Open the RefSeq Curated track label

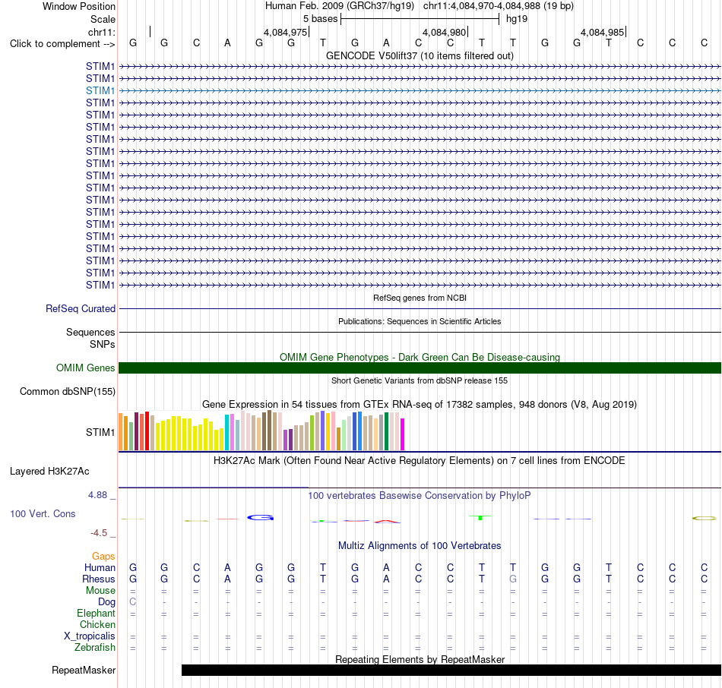(80, 309)
